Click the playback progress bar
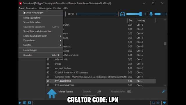This screenshot has width=186, height=105. point(97,14)
